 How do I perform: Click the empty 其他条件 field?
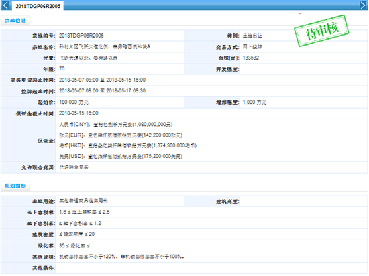[x=211, y=268]
